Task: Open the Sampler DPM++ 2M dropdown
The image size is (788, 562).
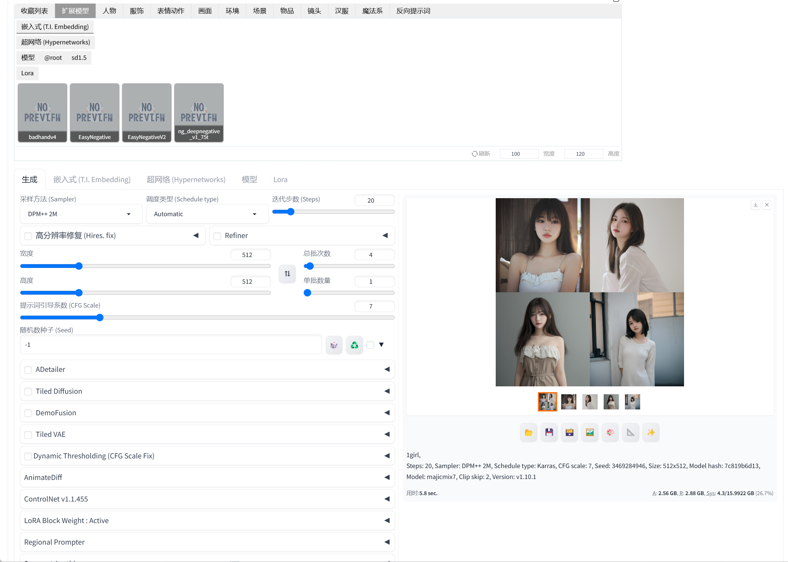Action: (81, 214)
